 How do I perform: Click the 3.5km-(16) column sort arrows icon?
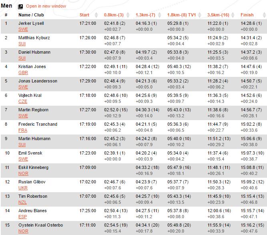(233, 15)
